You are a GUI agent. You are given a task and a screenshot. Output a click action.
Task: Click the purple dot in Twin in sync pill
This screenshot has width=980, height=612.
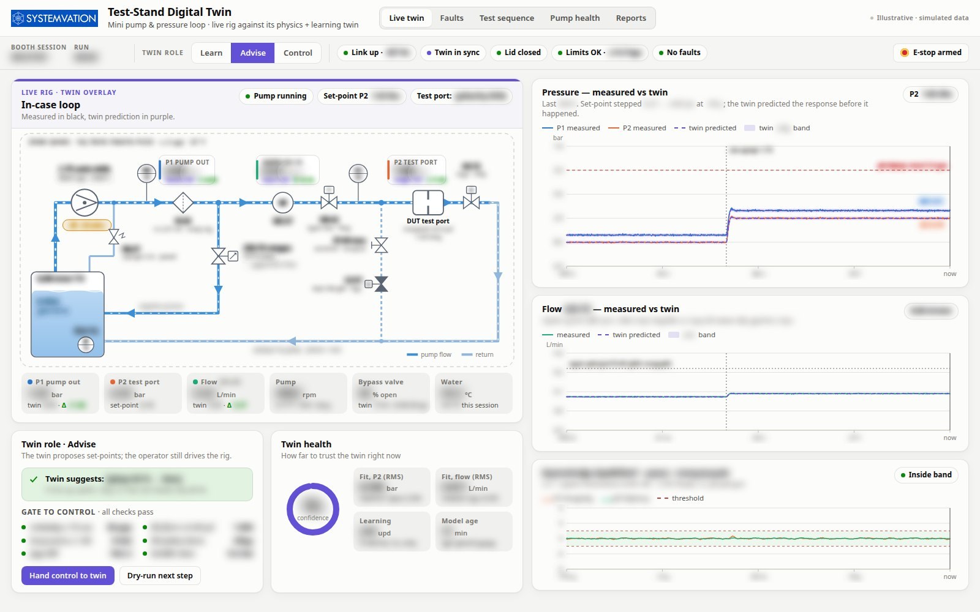click(429, 53)
